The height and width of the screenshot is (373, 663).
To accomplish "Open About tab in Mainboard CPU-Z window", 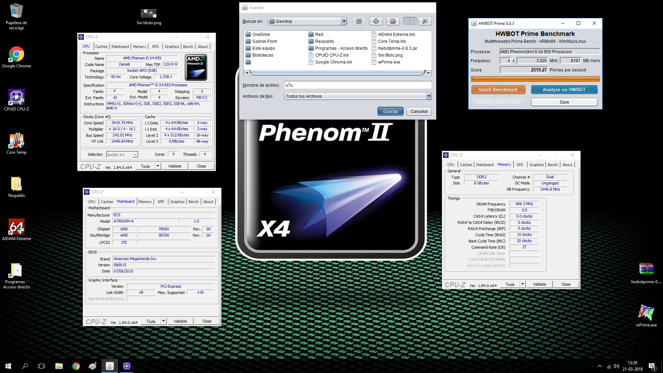I will [x=208, y=202].
